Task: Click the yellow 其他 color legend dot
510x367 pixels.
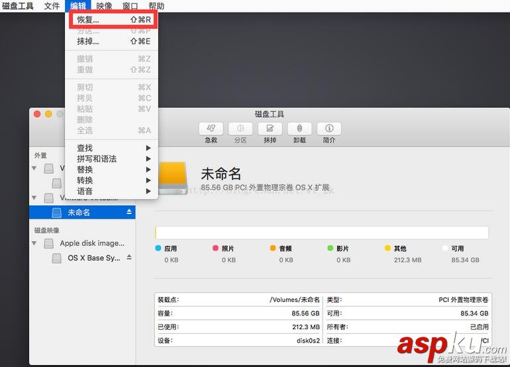Action: pos(387,248)
